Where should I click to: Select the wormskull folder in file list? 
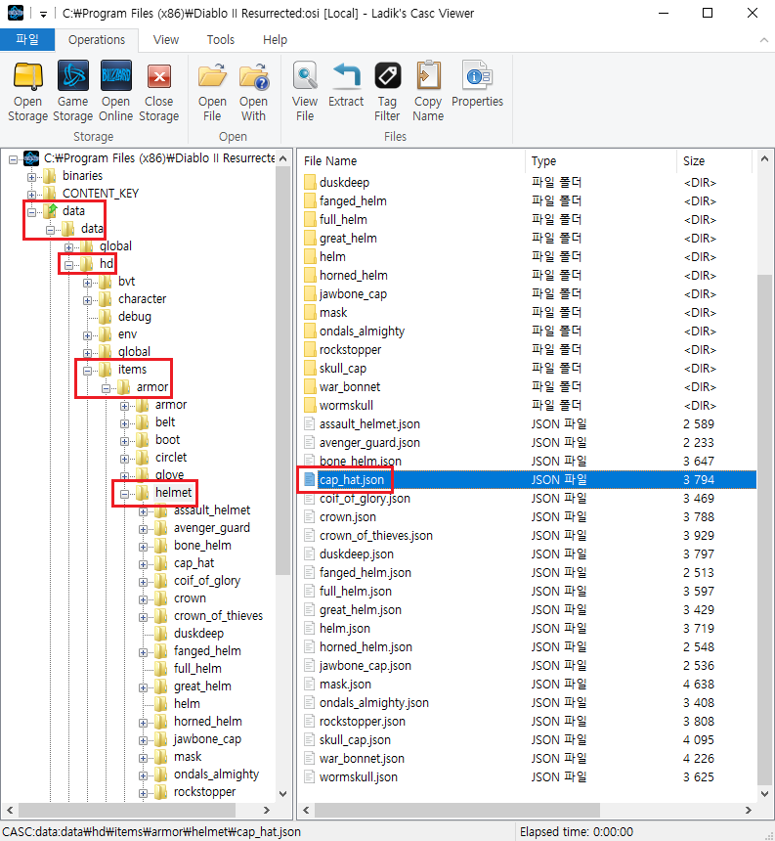tap(346, 406)
